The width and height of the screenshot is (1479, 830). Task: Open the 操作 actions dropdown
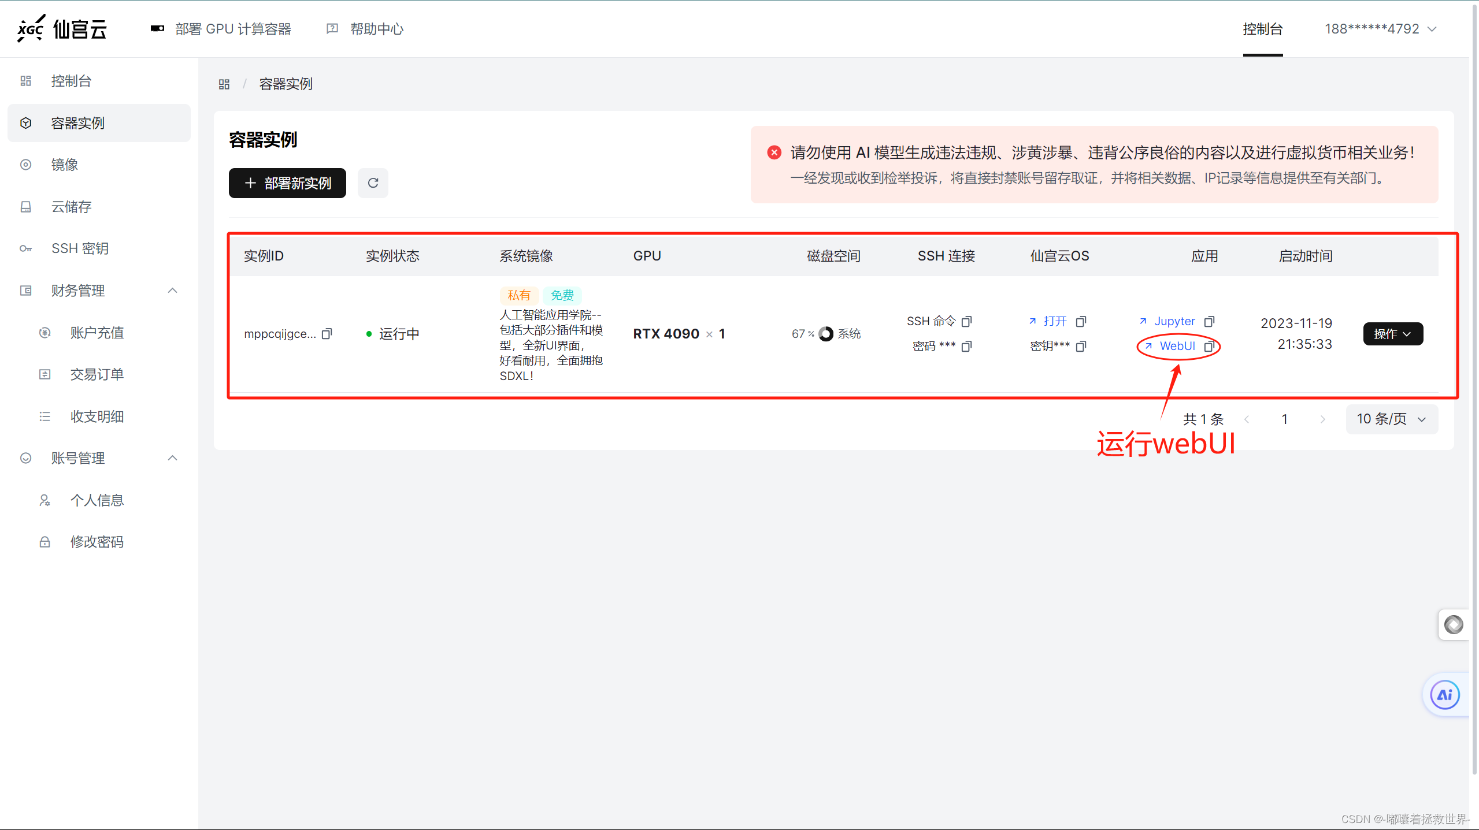pyautogui.click(x=1392, y=334)
